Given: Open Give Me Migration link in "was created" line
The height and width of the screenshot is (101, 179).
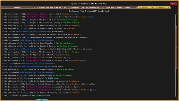Looking at the screenshot, I should pos(34,58).
